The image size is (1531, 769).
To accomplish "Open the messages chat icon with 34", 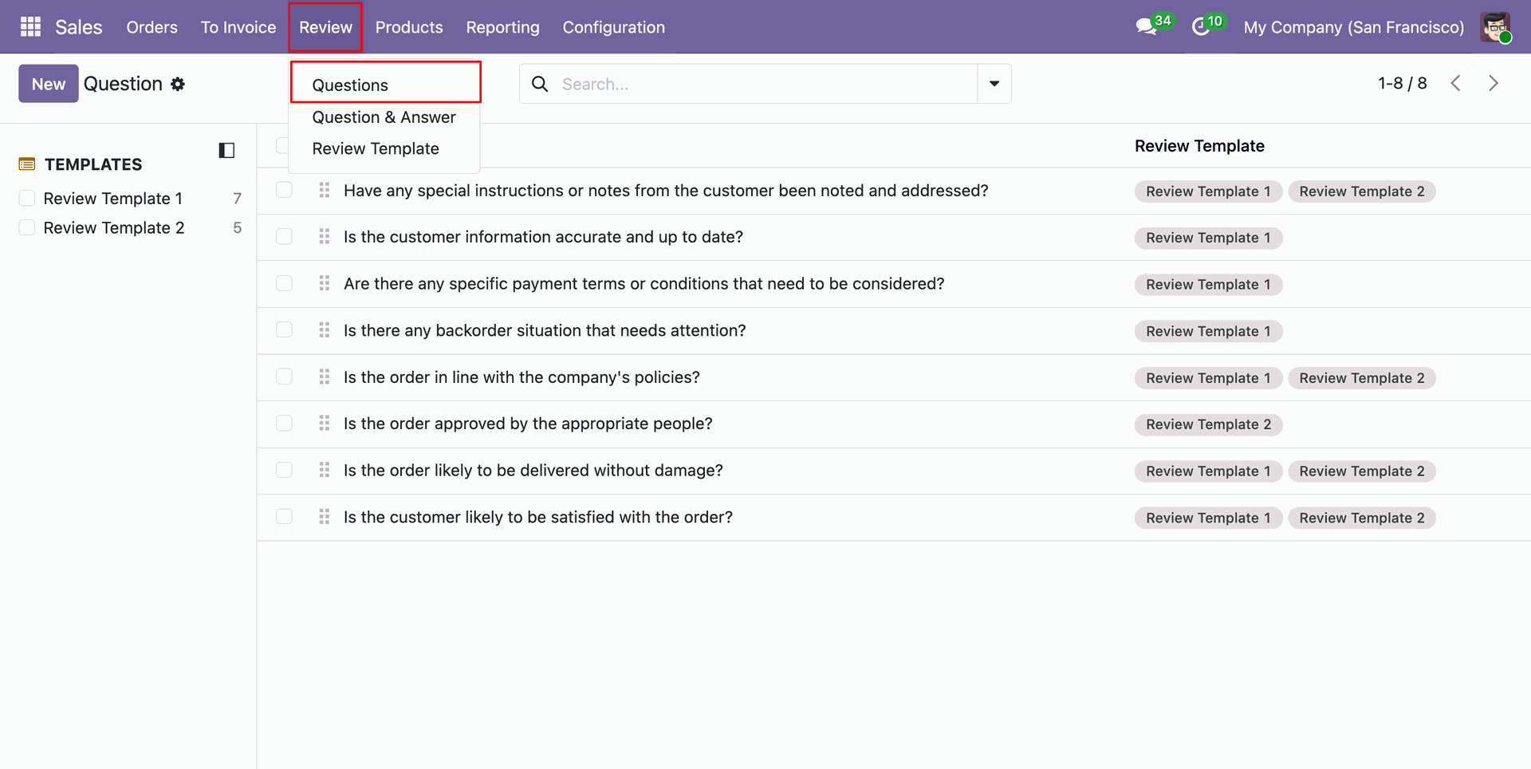I will point(1153,26).
